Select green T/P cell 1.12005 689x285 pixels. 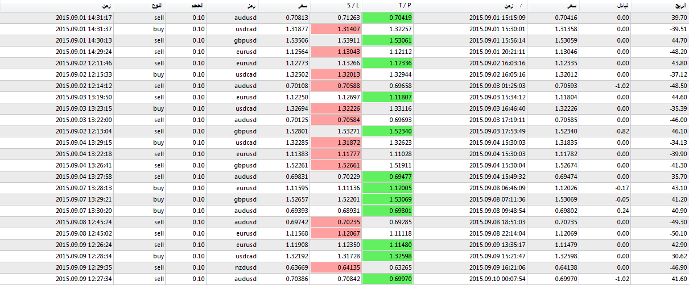387,188
